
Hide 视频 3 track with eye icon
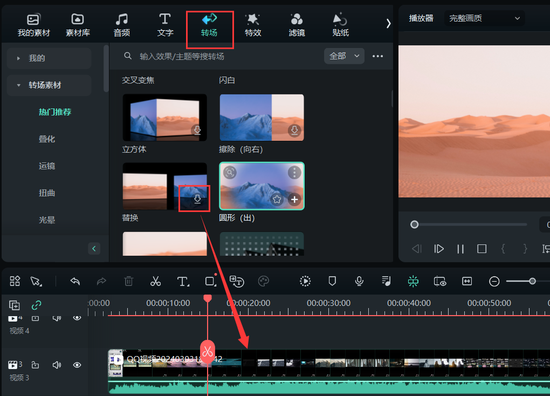tap(77, 365)
